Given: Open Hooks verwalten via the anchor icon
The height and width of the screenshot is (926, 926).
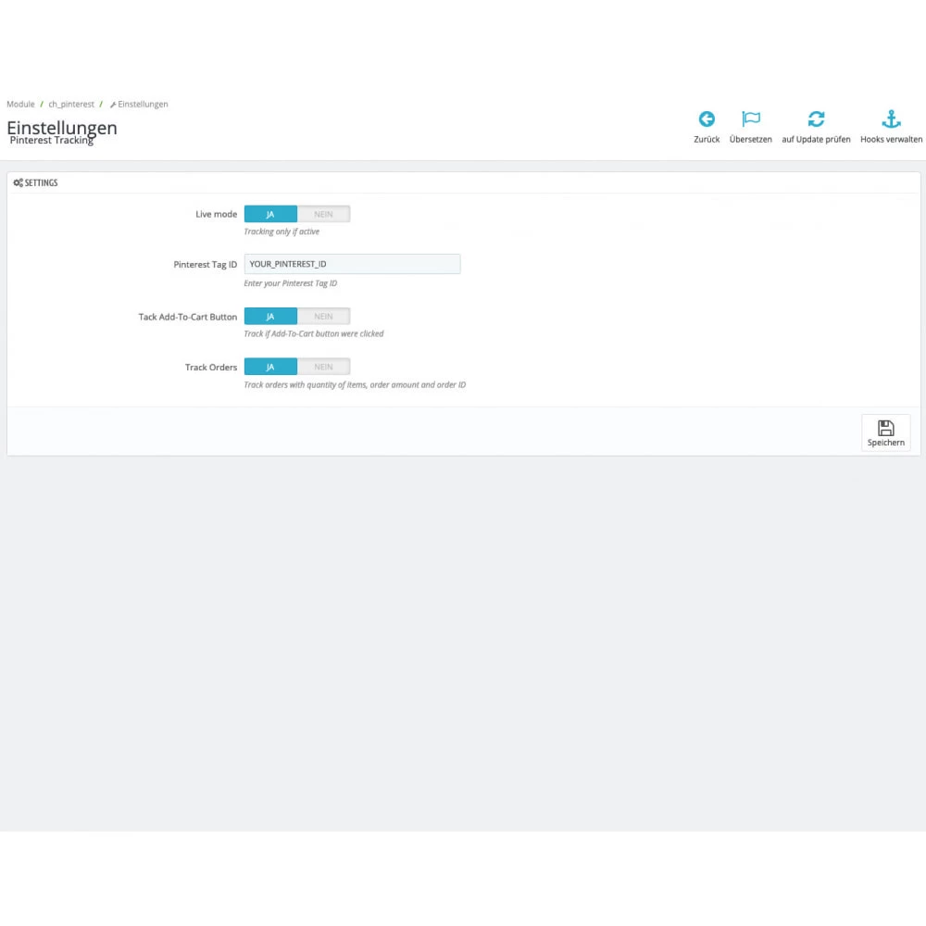Looking at the screenshot, I should point(891,119).
